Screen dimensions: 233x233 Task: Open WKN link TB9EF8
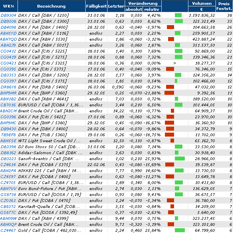click(8, 135)
